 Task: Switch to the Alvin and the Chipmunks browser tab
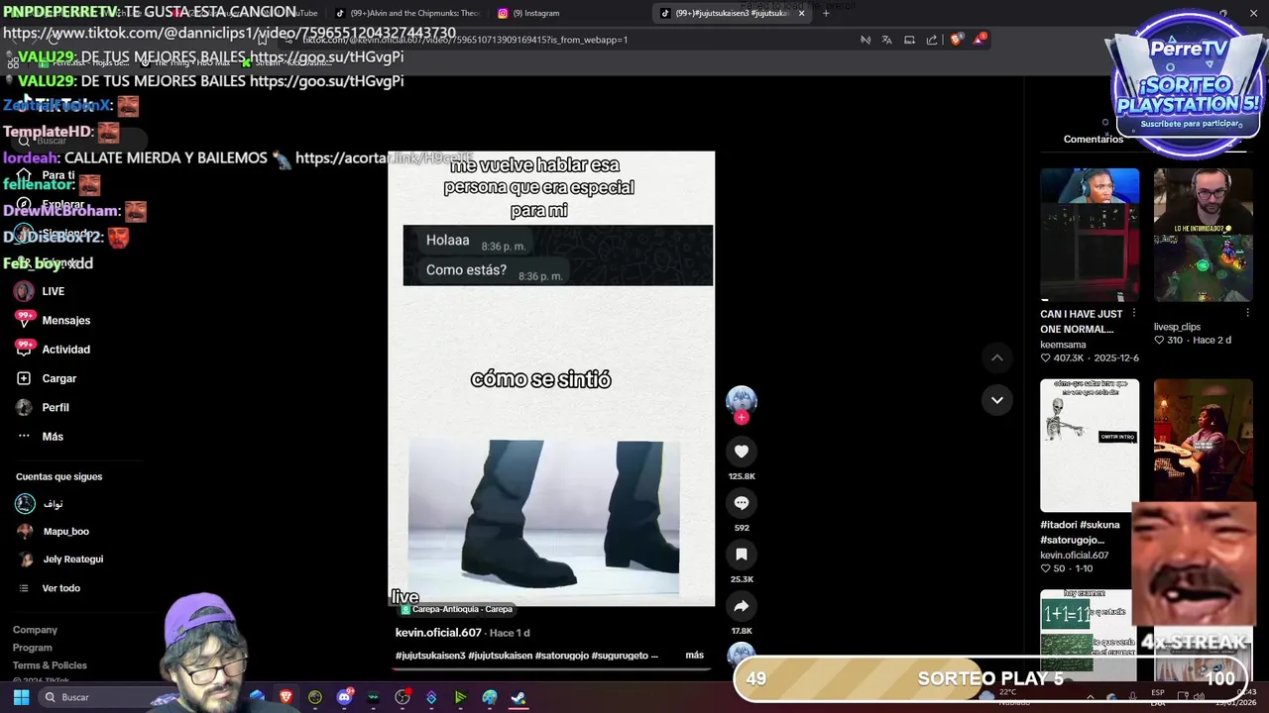407,13
